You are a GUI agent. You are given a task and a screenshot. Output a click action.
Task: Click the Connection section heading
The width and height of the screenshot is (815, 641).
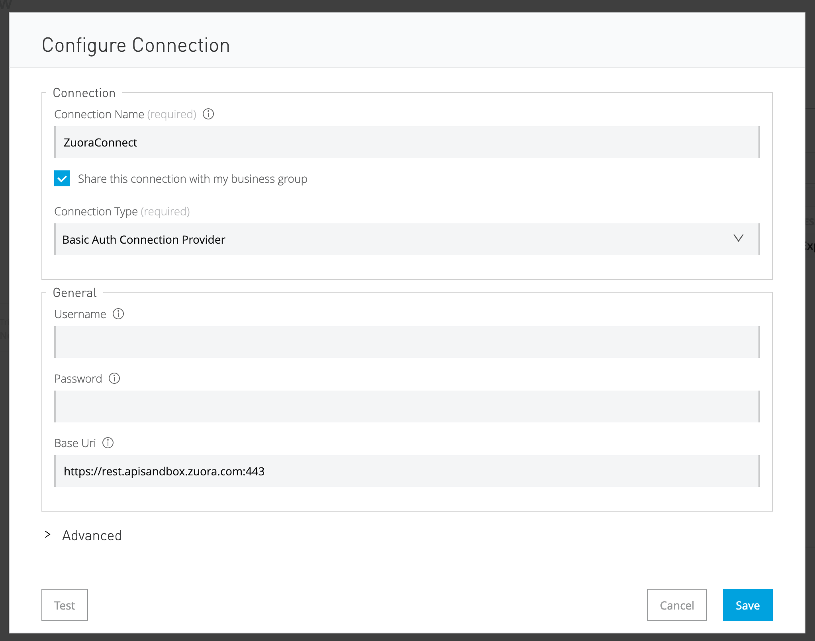click(x=84, y=93)
